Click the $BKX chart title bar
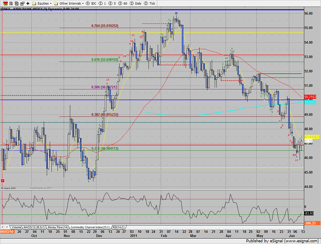Viewport: 321px width, 244px height. [40, 9]
